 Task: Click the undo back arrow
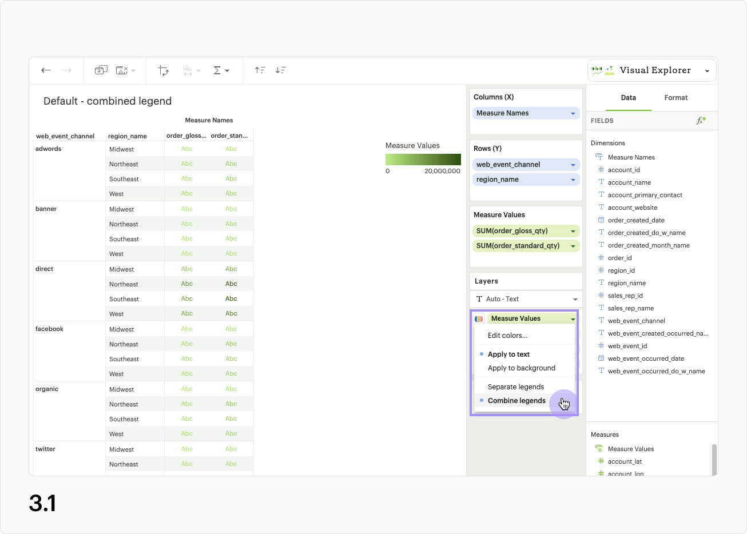(x=46, y=70)
